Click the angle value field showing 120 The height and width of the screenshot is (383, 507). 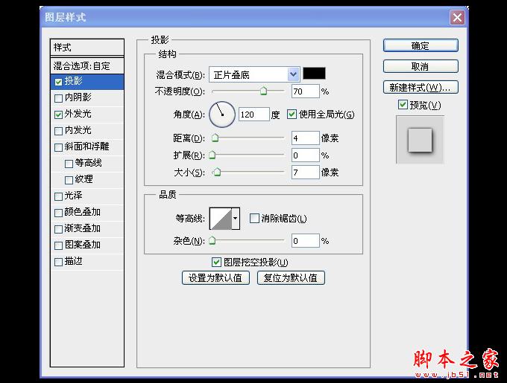[x=253, y=115]
